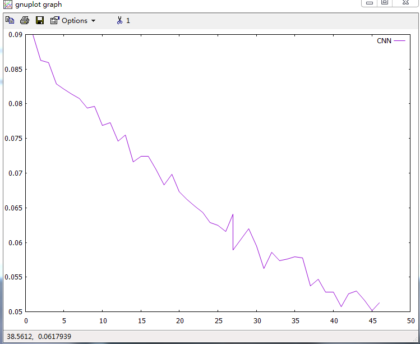
Task: Click the x-axis label 10
Action: [x=103, y=320]
